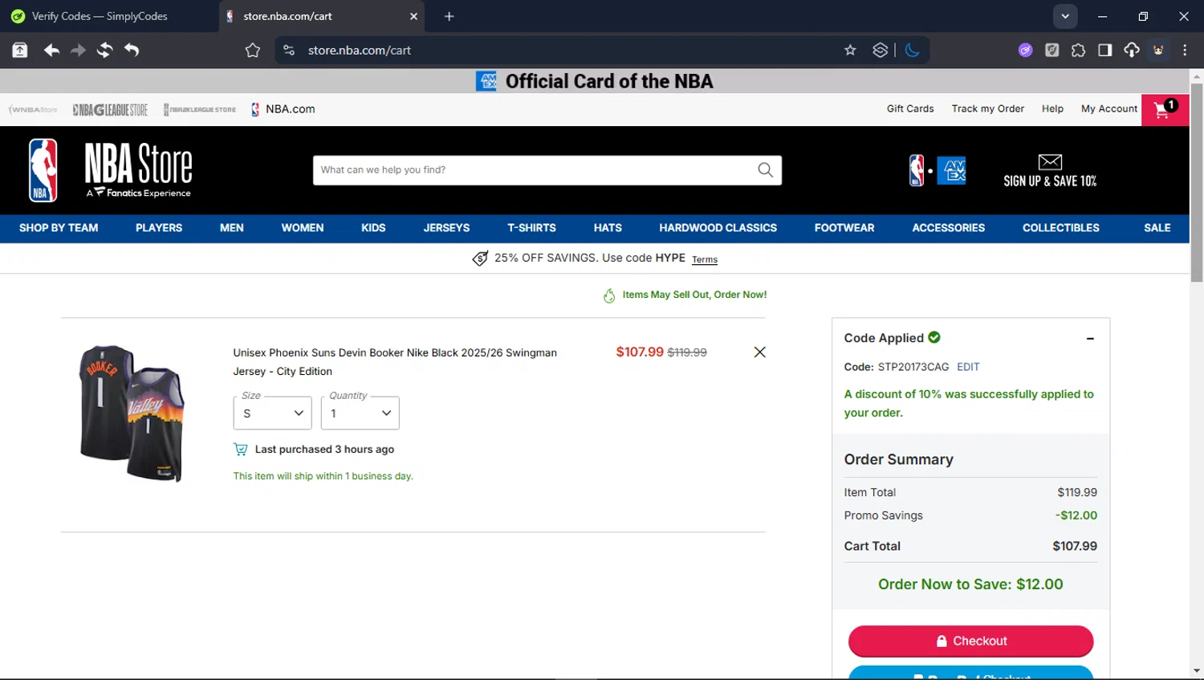This screenshot has width=1204, height=680.
Task: Open a new browser tab
Action: (x=449, y=16)
